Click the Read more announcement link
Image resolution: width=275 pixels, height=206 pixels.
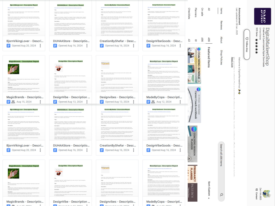coord(232,62)
